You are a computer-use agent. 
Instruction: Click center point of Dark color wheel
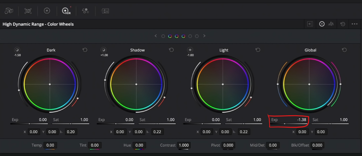coord(50,84)
